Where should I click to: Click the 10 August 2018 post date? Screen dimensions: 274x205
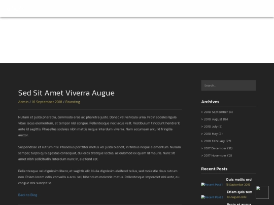click(236, 197)
